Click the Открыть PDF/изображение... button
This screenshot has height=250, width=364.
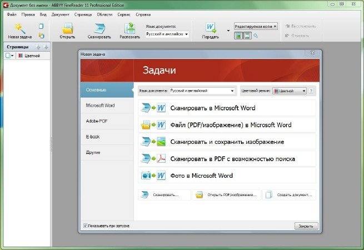pos(226,195)
